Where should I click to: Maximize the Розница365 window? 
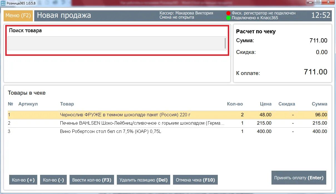tap(318, 2)
